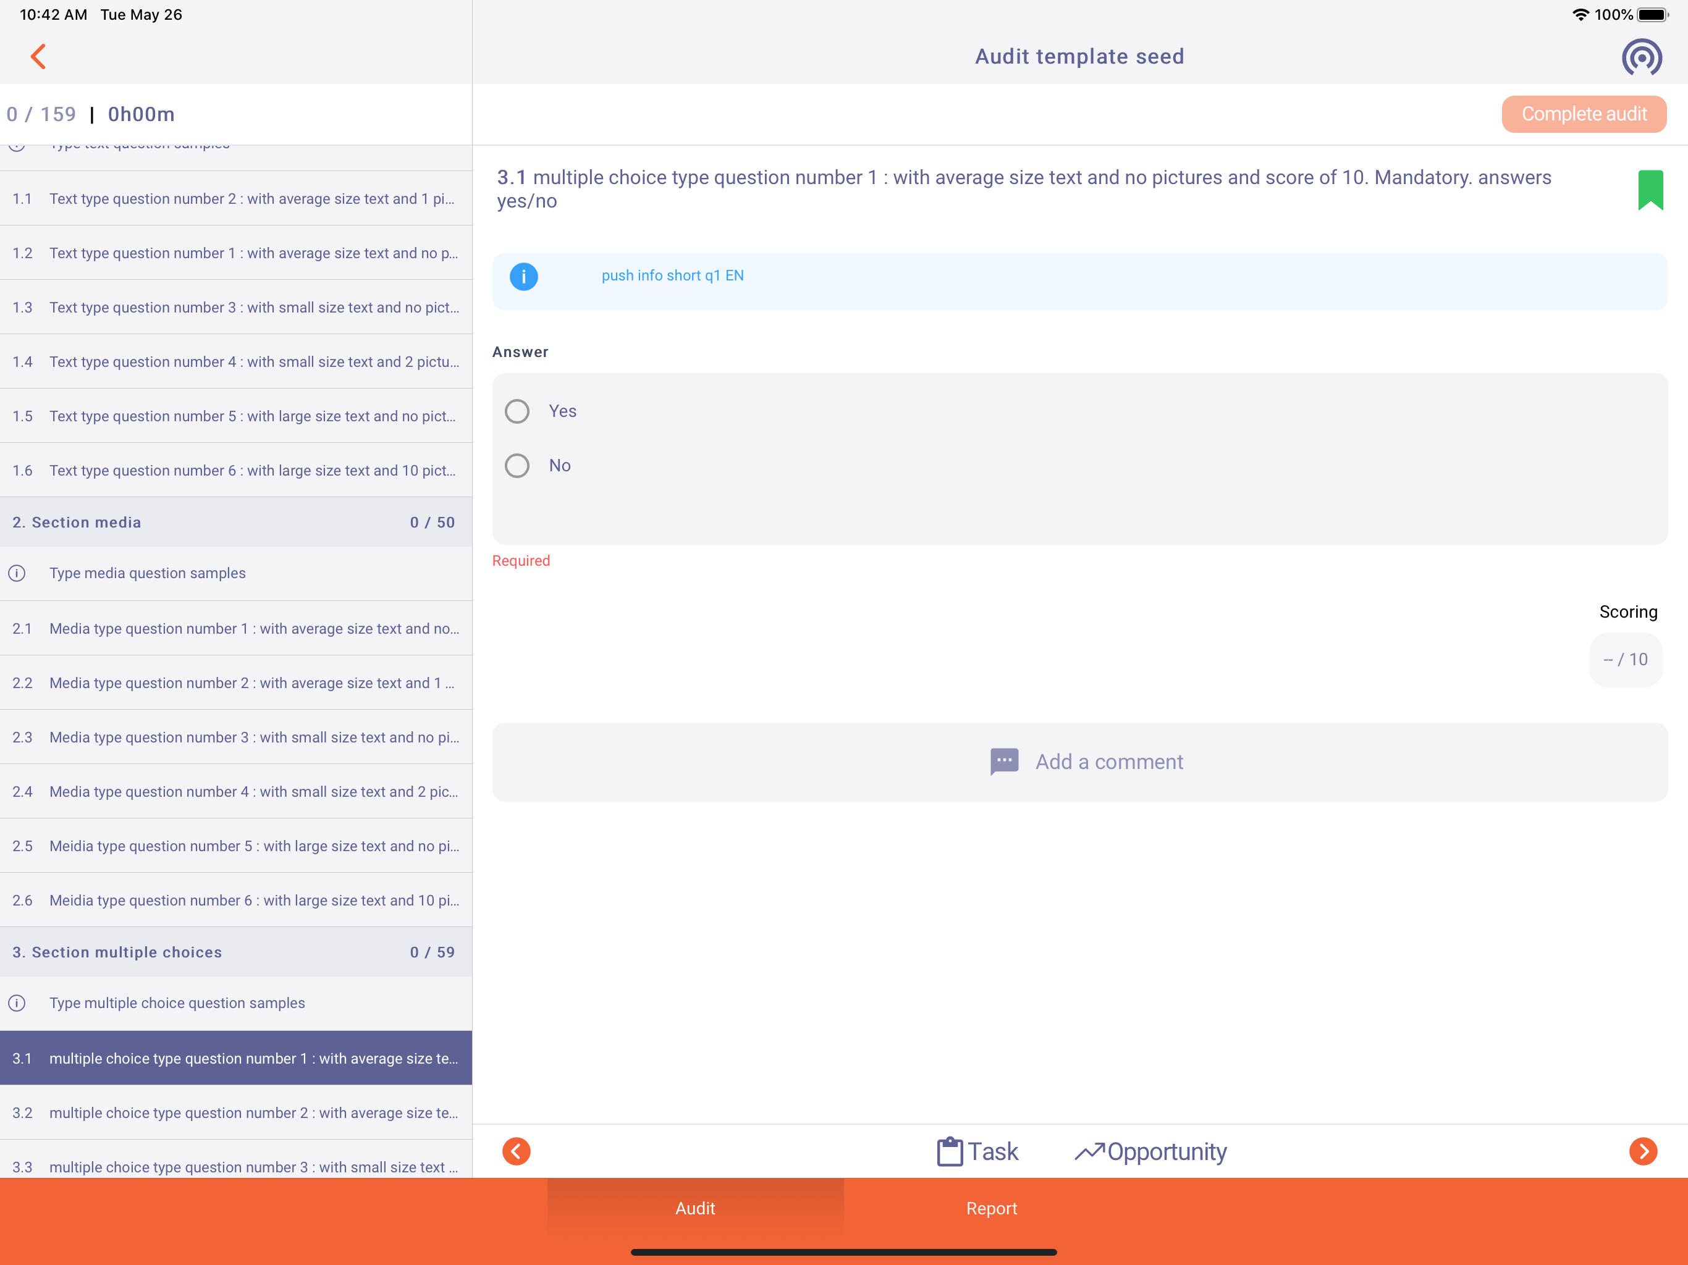1688x1265 pixels.
Task: Tap the blue info icon beside push info
Action: click(x=523, y=276)
